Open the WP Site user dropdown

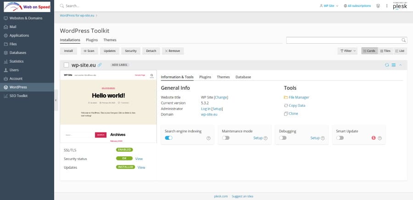(329, 6)
